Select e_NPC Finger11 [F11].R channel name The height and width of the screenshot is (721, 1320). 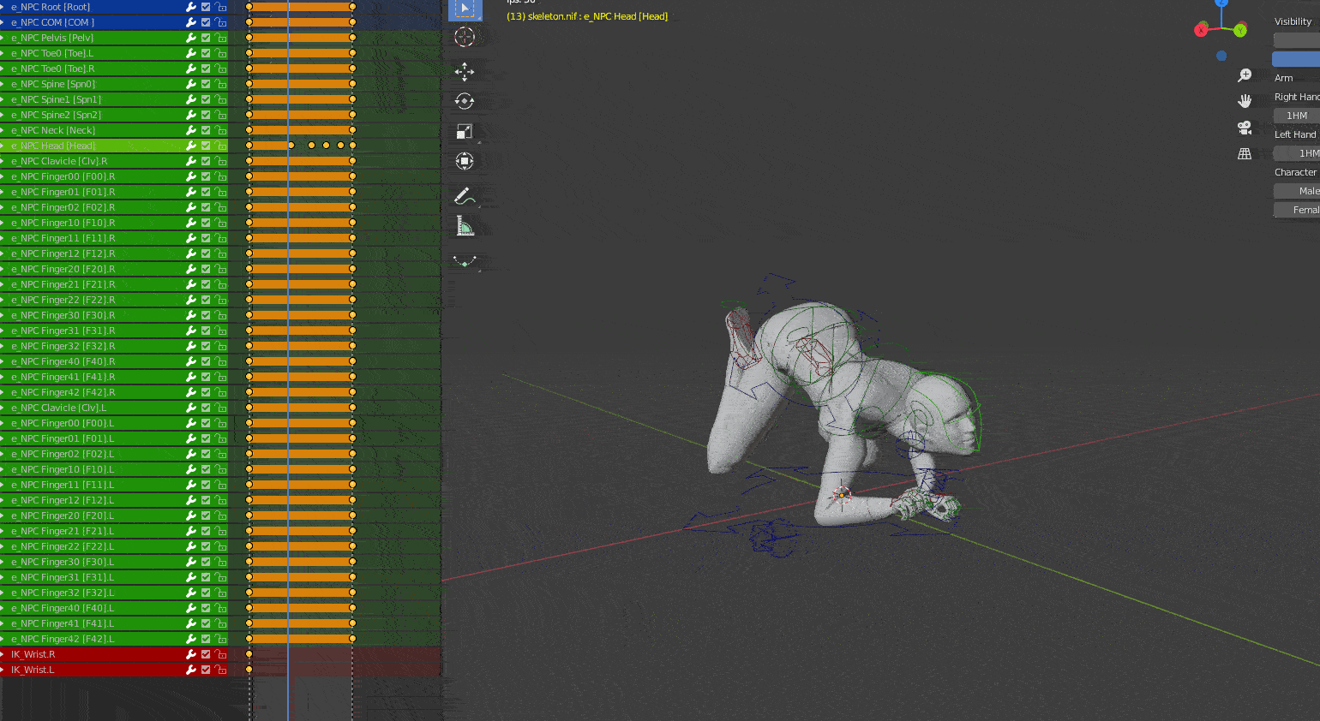[x=63, y=238]
